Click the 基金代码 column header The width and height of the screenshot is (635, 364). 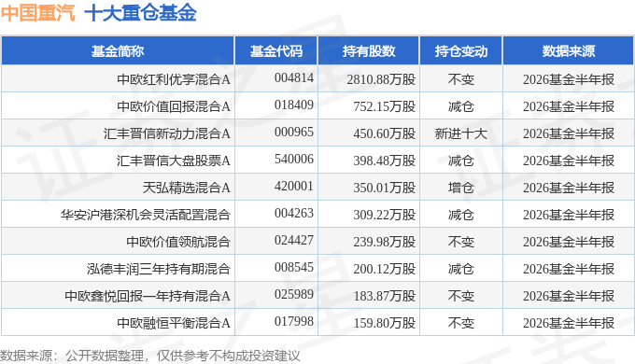pos(276,51)
